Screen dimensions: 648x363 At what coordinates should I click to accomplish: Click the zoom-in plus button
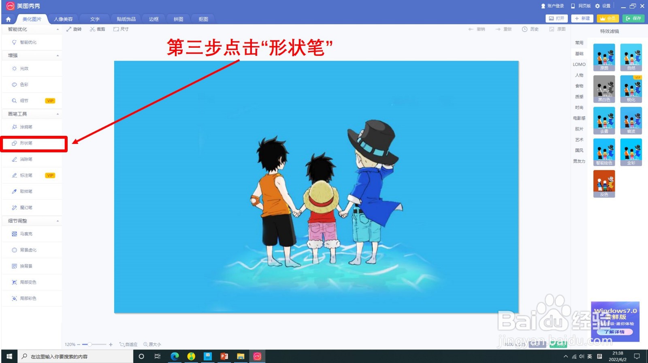point(111,344)
